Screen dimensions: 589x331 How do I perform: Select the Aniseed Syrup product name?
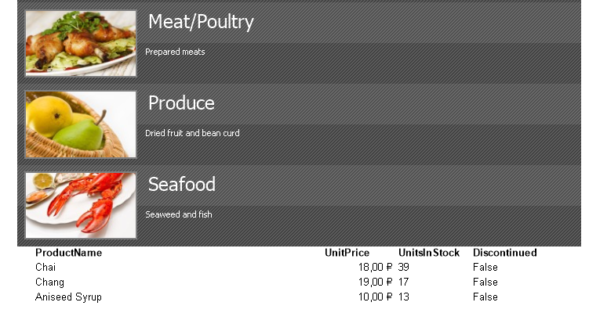(x=68, y=297)
